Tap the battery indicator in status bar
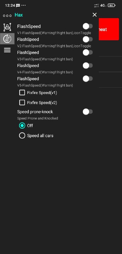The width and height of the screenshot is (122, 254). [x=112, y=5]
